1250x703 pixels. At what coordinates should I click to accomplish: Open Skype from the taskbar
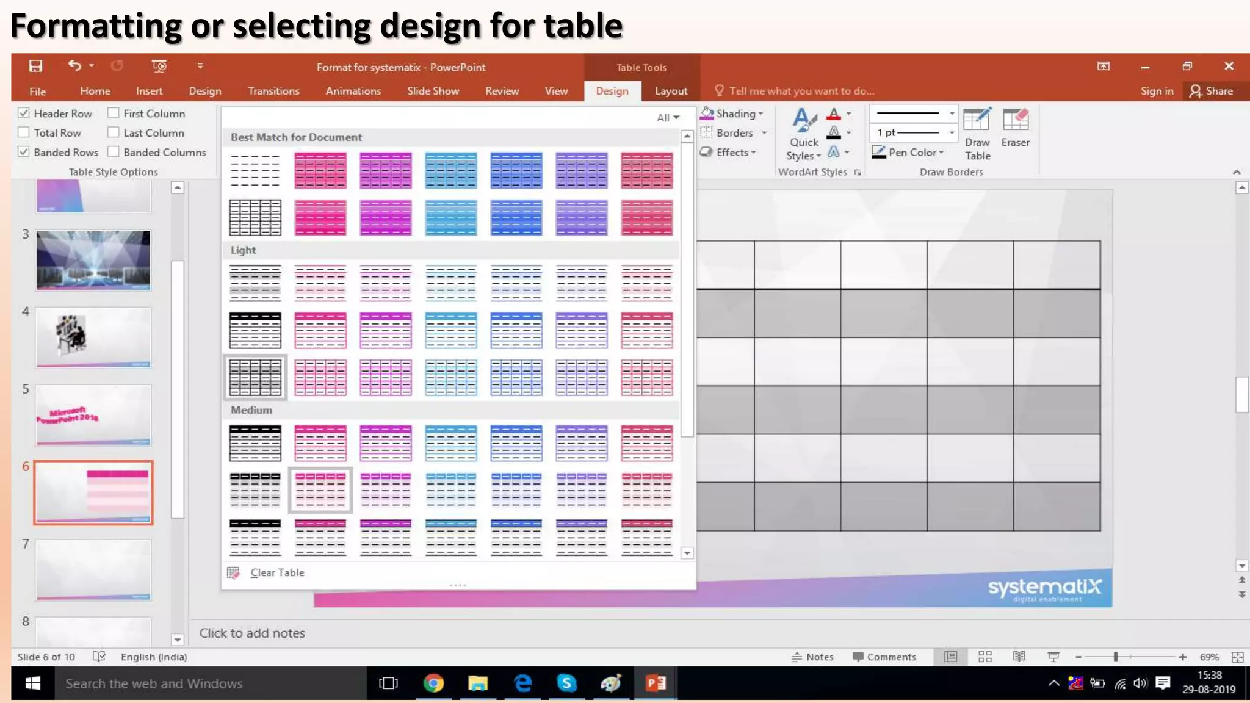[566, 683]
